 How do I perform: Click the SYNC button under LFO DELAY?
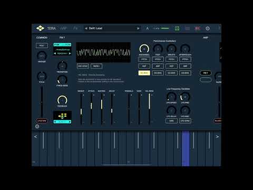[x=171, y=121]
